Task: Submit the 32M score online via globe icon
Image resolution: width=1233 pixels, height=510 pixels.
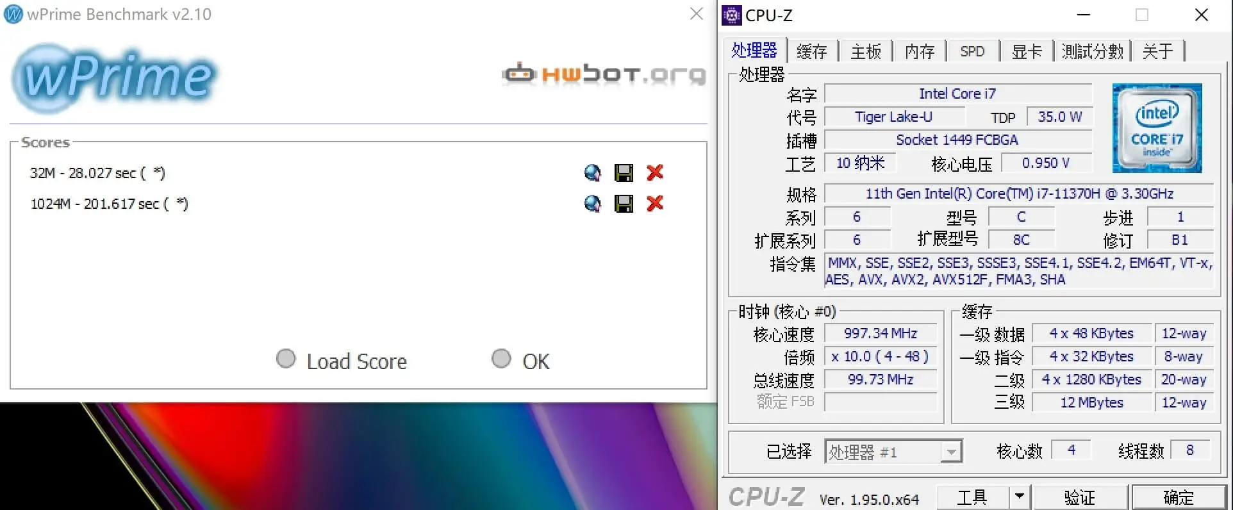Action: [593, 173]
